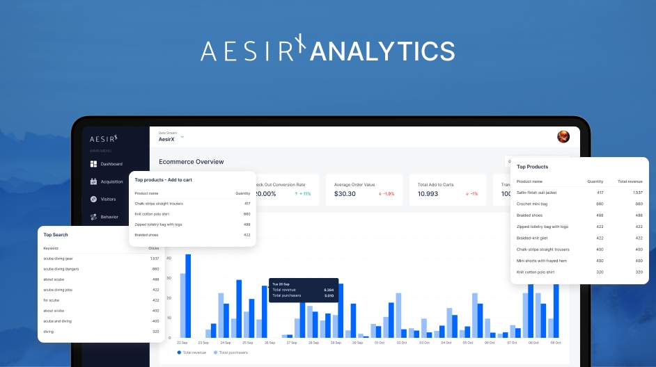Select Braided shoes row in Top Products
The width and height of the screenshot is (656, 367).
point(579,215)
